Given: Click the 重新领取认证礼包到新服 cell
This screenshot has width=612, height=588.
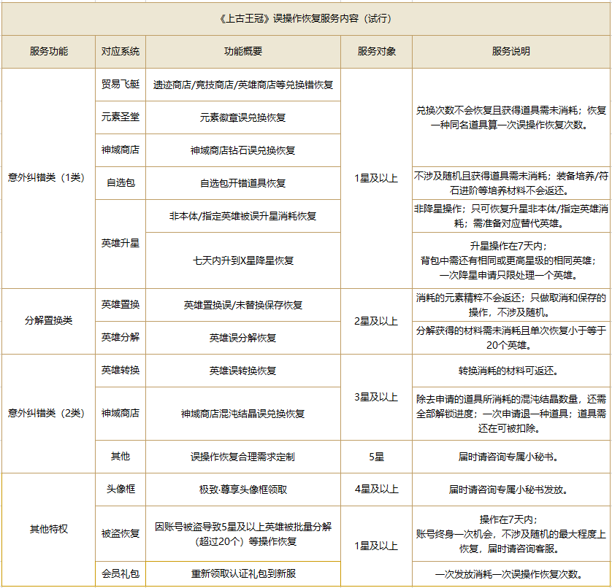Looking at the screenshot, I should [242, 573].
